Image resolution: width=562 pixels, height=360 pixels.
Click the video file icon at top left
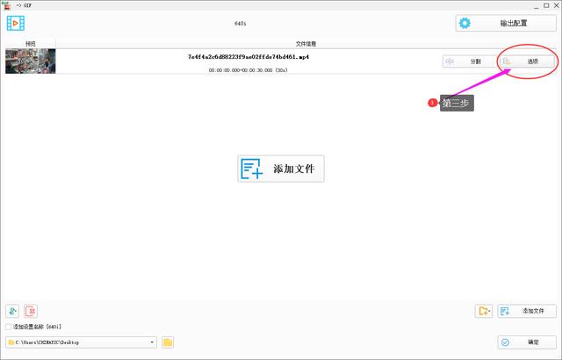pyautogui.click(x=16, y=23)
